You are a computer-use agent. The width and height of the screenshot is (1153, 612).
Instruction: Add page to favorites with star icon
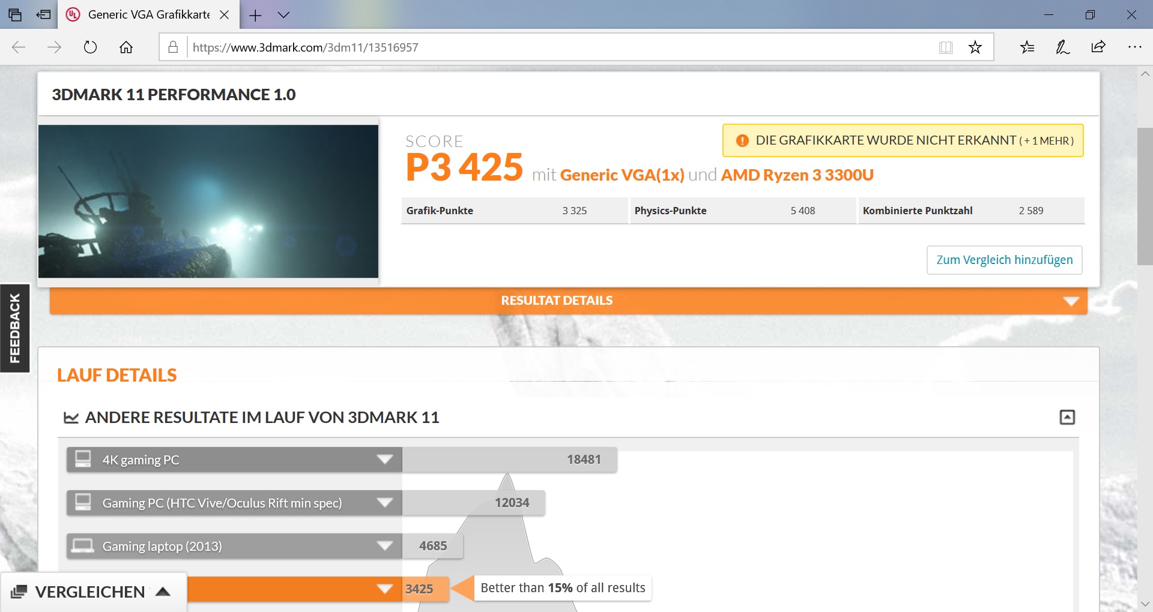[975, 47]
